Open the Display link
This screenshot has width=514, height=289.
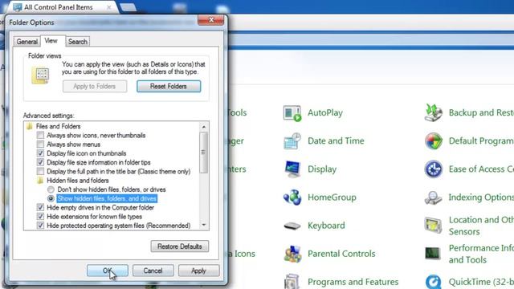(322, 169)
